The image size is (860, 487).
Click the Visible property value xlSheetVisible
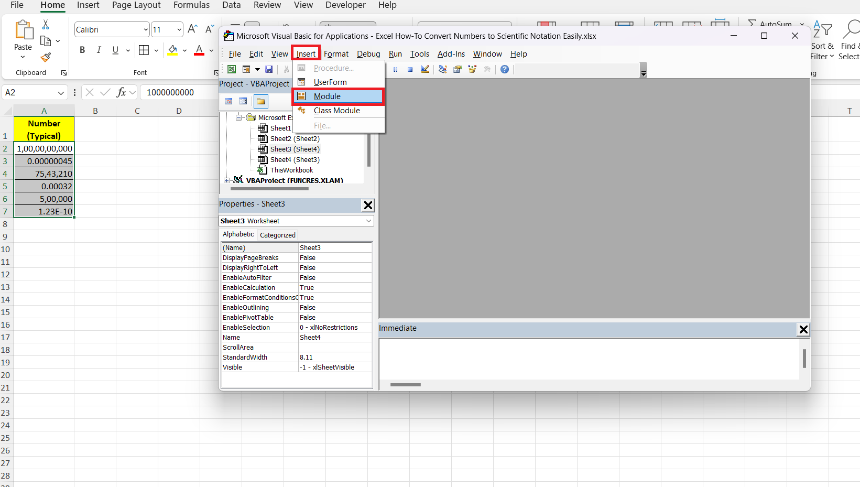(x=335, y=367)
